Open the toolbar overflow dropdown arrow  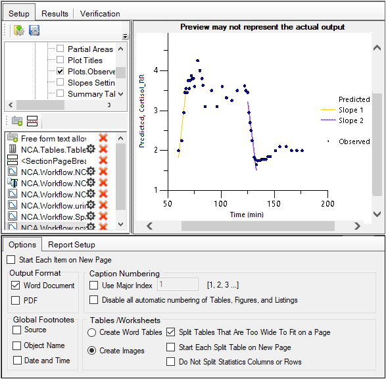click(126, 36)
